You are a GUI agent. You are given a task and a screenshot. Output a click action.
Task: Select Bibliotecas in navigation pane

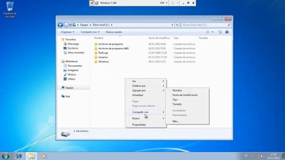(x=71, y=61)
